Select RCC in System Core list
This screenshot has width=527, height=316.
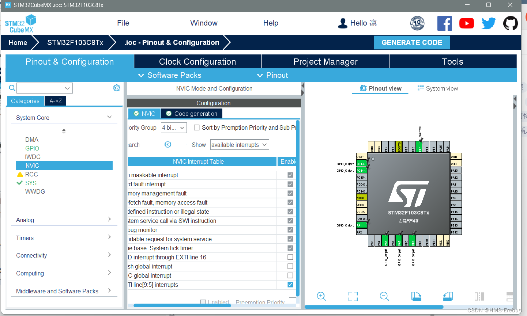point(31,174)
